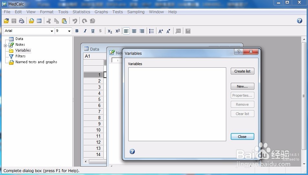The height and width of the screenshot is (175, 308).
Task: Click the title bar ? help button
Action: tap(239, 52)
